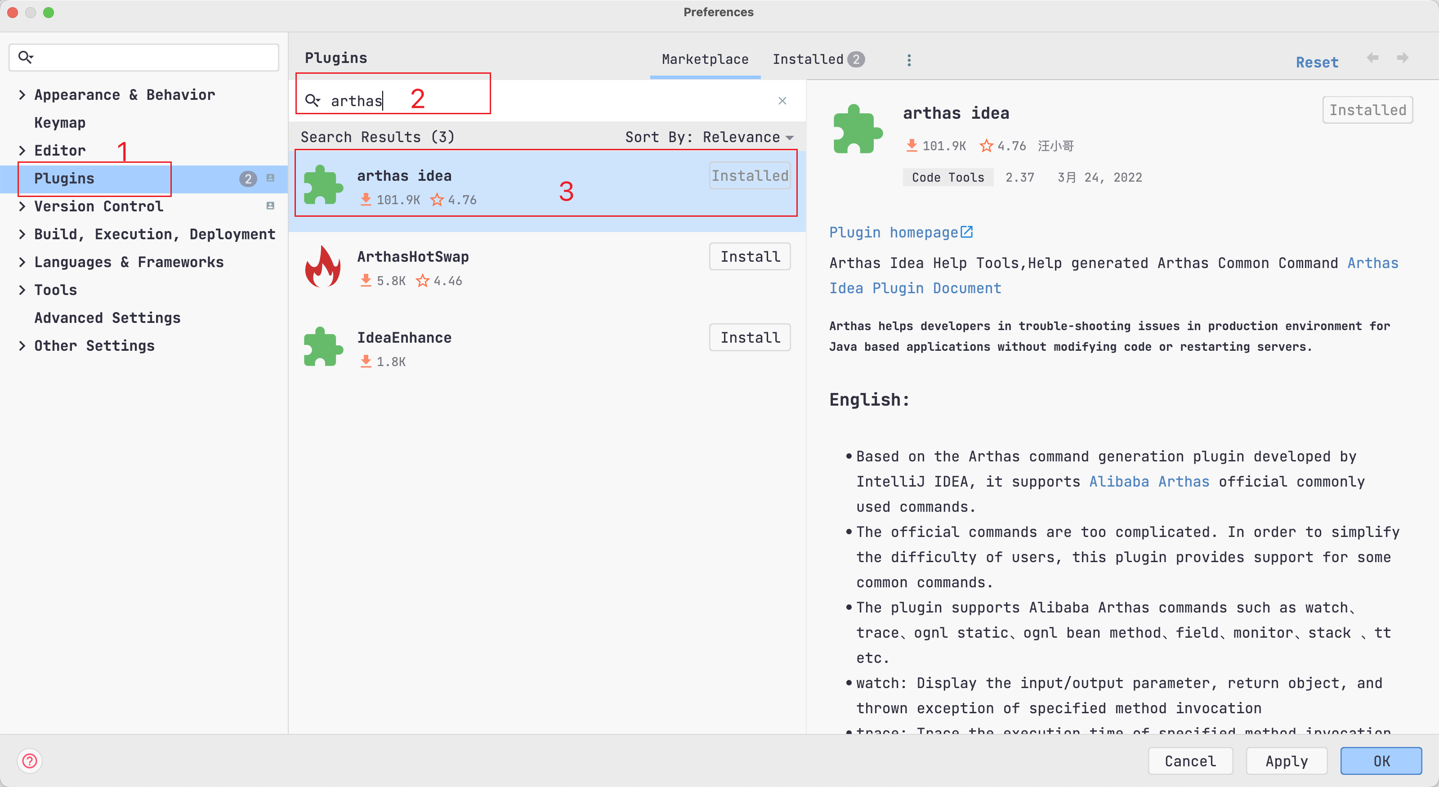Click the Cancel button
Viewport: 1439px width, 787px height.
pos(1190,761)
